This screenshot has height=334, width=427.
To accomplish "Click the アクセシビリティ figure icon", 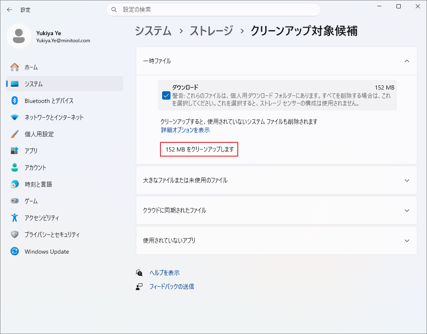I will (x=15, y=218).
